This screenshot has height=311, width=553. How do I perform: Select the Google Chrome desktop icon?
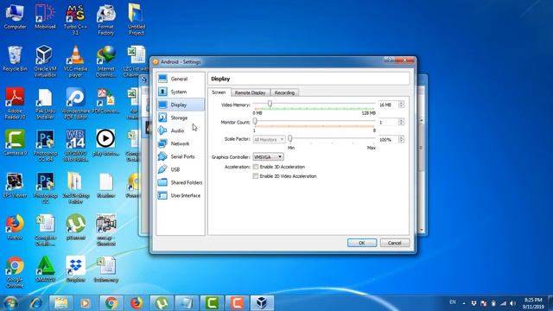coord(15,272)
